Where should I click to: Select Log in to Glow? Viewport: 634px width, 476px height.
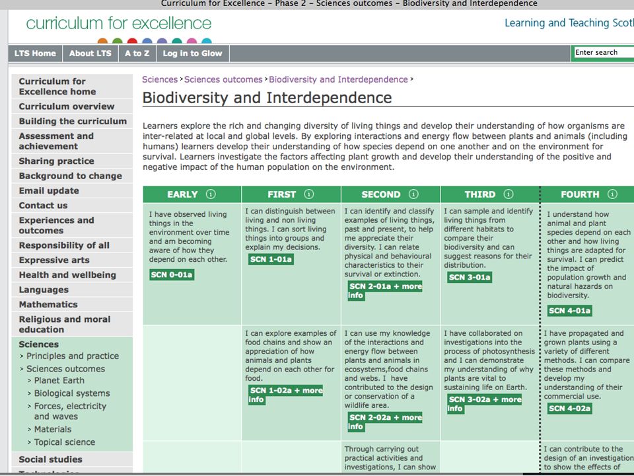192,54
